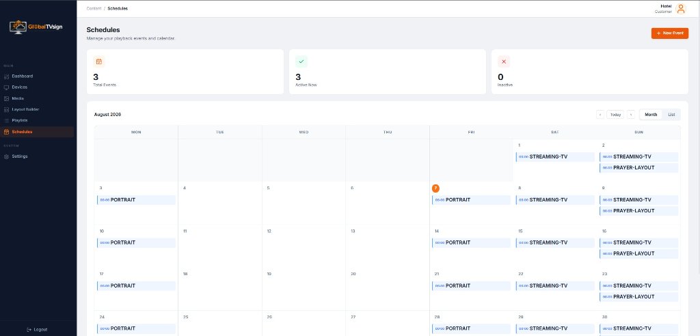
Task: Click Content breadcrumb link
Action: point(94,8)
